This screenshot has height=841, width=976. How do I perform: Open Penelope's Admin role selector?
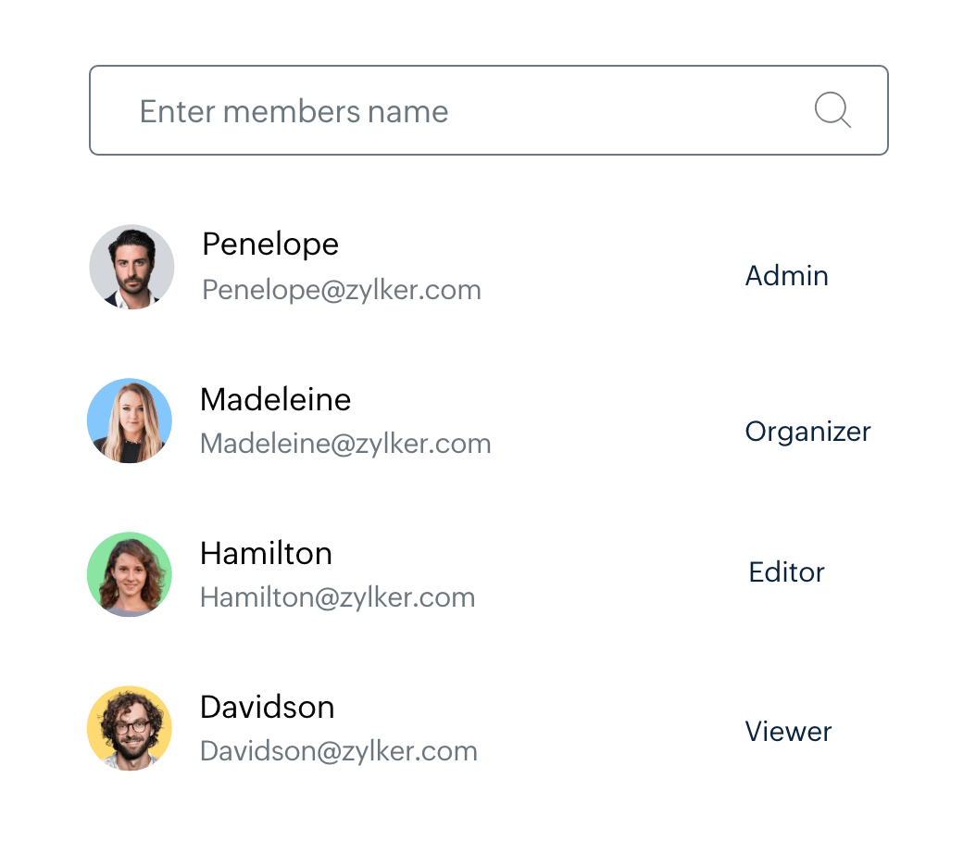coord(786,276)
